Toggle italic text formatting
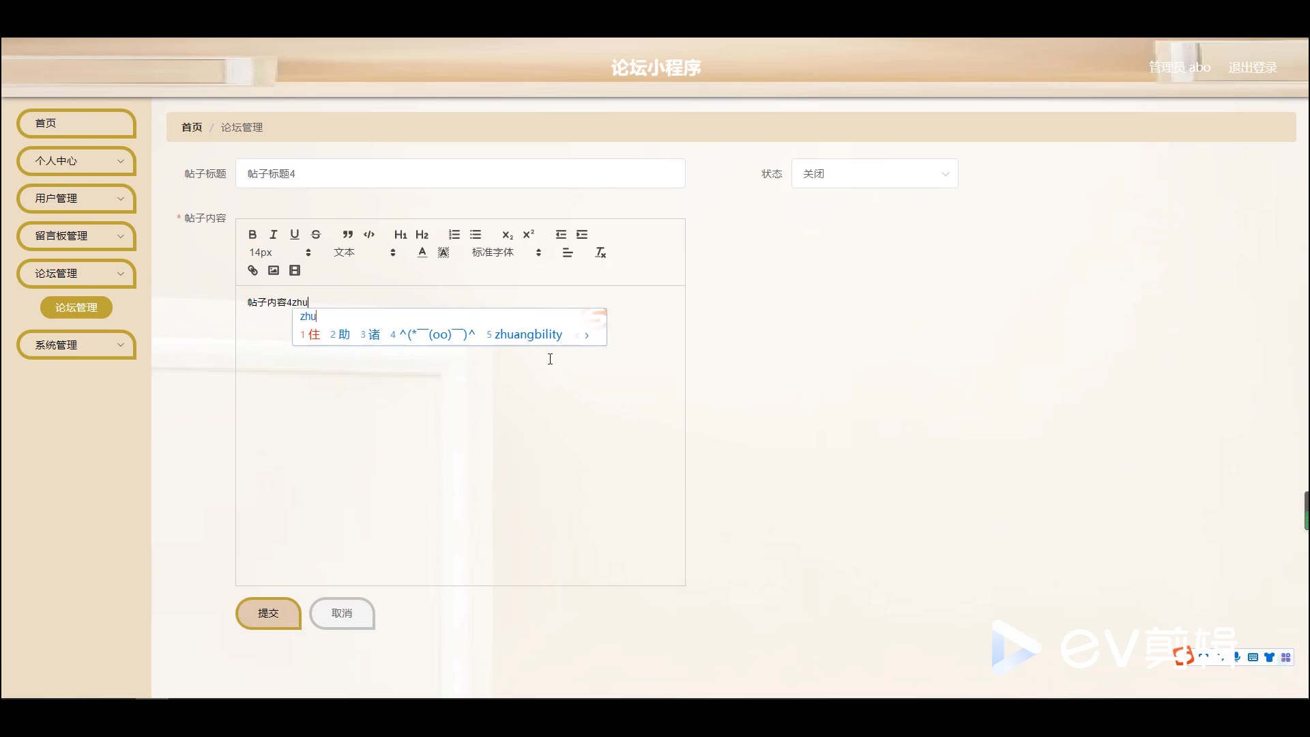The height and width of the screenshot is (737, 1310). point(274,234)
